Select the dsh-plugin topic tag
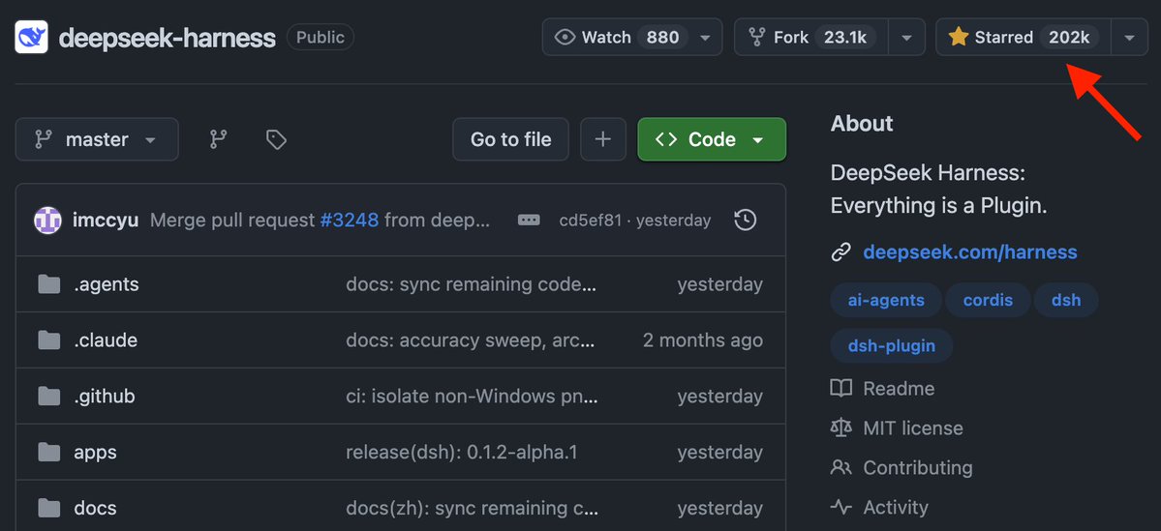1161x531 pixels. [892, 345]
